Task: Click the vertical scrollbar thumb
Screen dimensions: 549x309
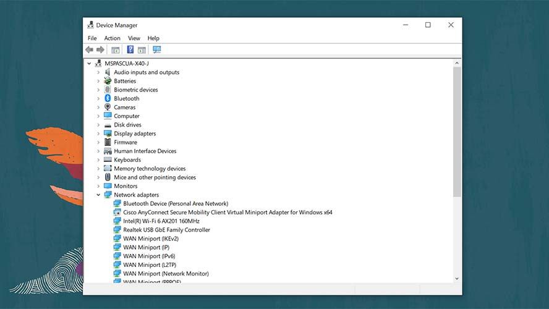Action: click(x=456, y=132)
